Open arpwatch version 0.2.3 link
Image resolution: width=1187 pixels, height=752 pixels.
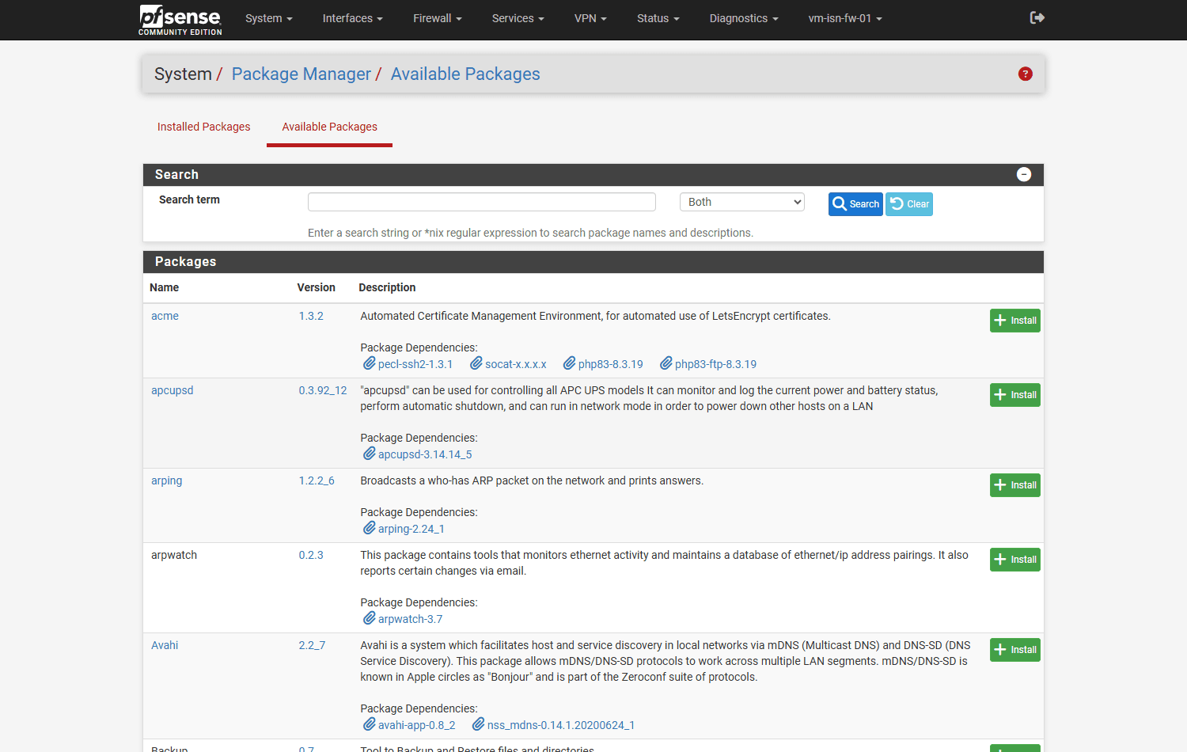point(311,555)
